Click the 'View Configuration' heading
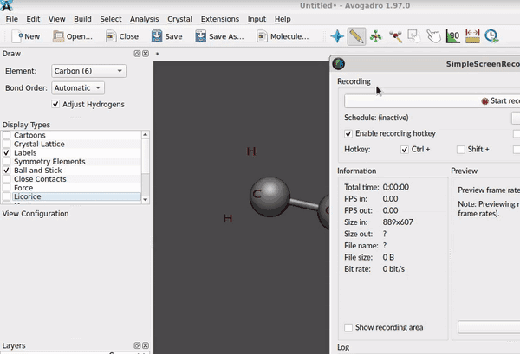 coord(36,214)
